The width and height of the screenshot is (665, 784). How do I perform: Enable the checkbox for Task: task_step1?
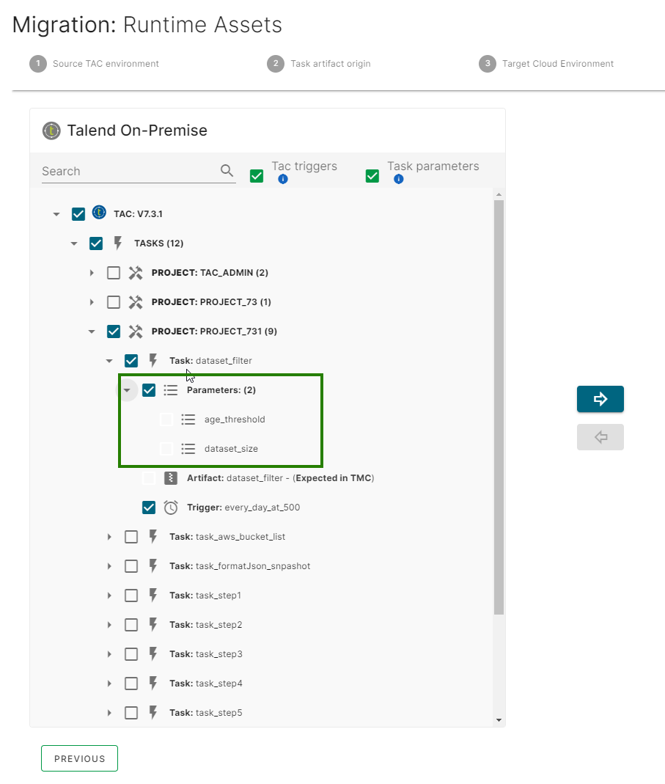coord(131,595)
